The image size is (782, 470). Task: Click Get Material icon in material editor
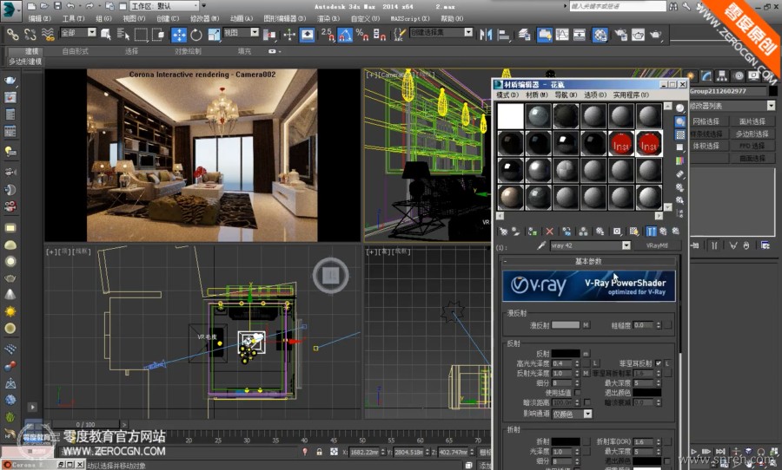[503, 232]
